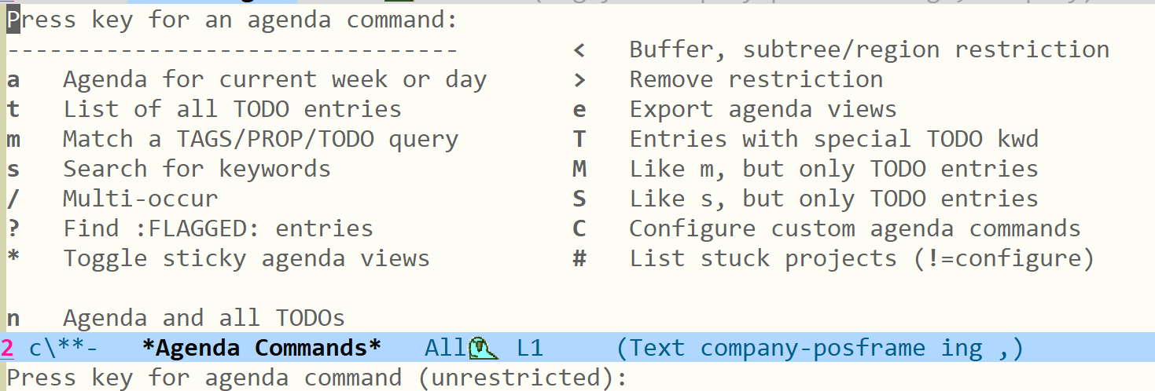Screen dimensions: 1155x391
Task: Click window number 2 in mode line
Action: 7,348
